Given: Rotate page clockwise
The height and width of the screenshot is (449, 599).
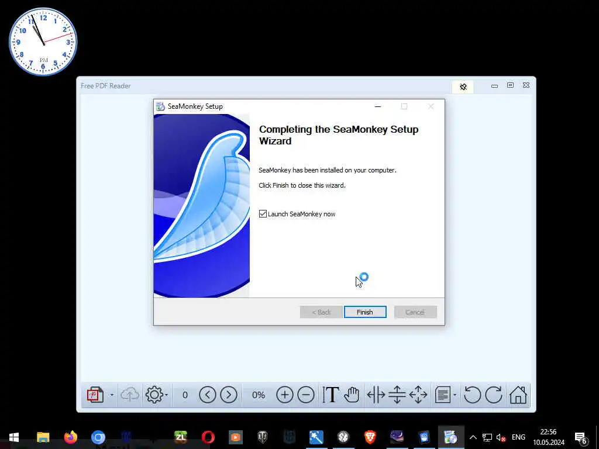Looking at the screenshot, I should coord(494,395).
